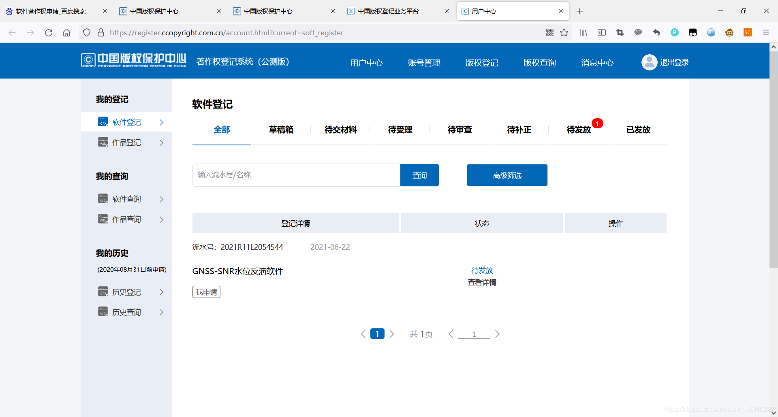Select the 全部 tab
This screenshot has height=417, width=778.
click(222, 130)
